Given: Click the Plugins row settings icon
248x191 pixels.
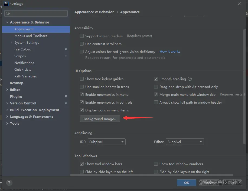Looking at the screenshot, I should point(66,96).
